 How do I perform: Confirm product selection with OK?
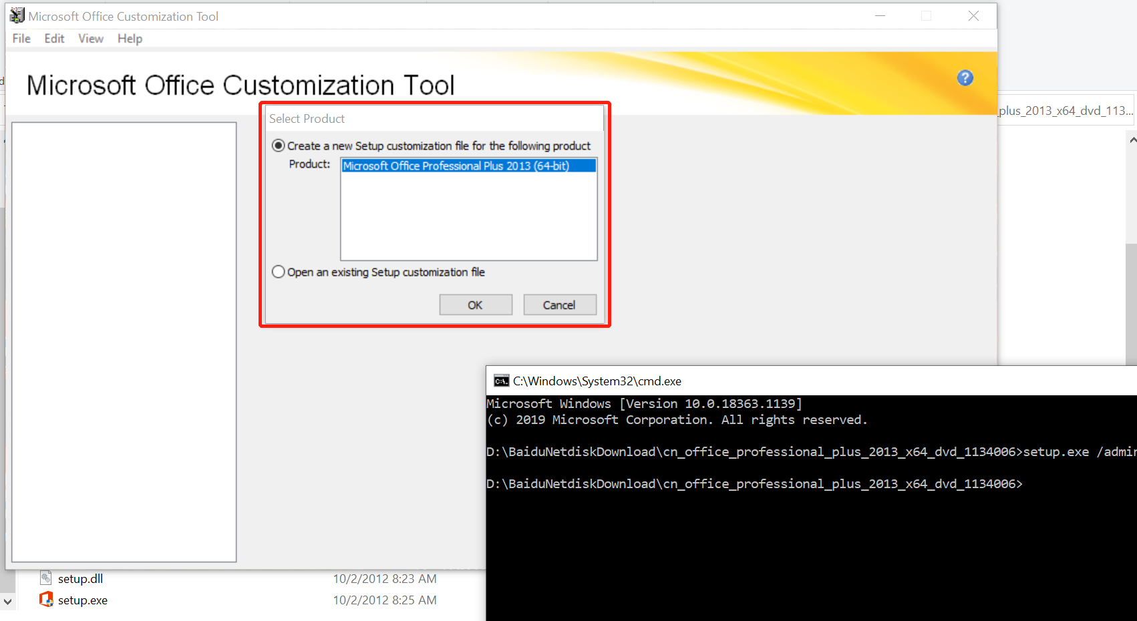[476, 304]
